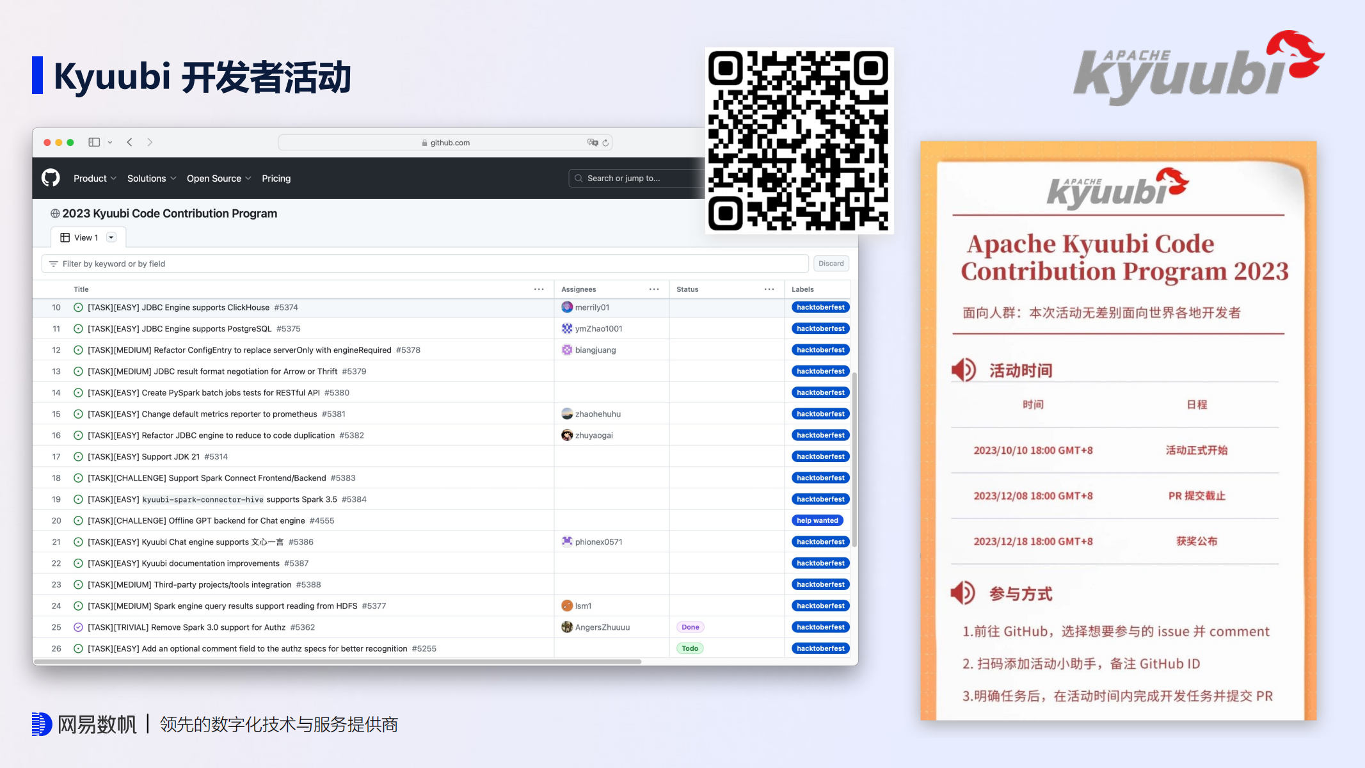This screenshot has height=768, width=1365.
Task: Click the globe icon beside project title
Action: (x=55, y=214)
